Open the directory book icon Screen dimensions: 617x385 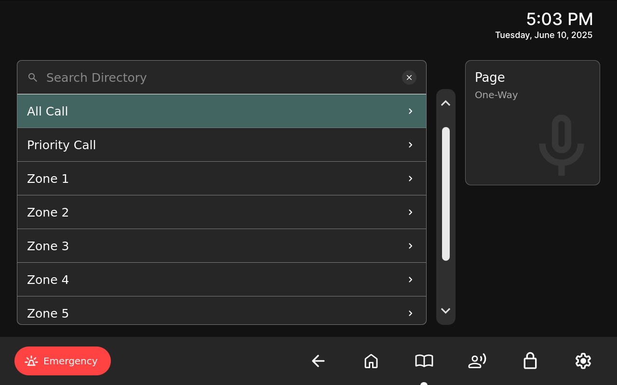click(x=424, y=361)
